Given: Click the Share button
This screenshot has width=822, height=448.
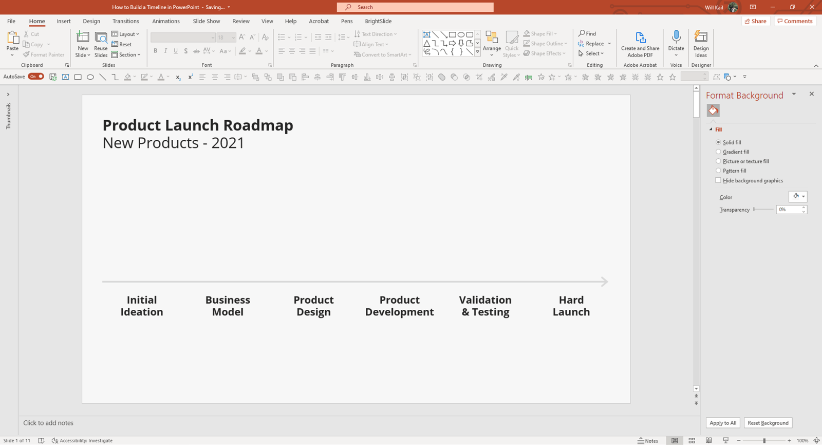Looking at the screenshot, I should pyautogui.click(x=756, y=21).
